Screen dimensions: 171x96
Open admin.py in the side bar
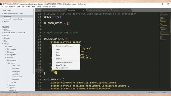tap(12, 85)
